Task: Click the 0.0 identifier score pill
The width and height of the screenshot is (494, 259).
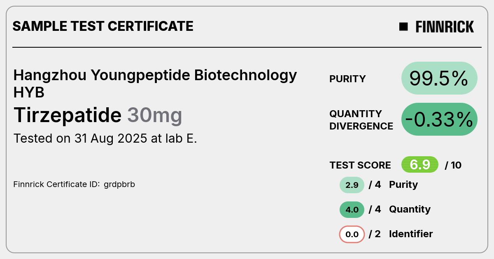Action: (352, 234)
